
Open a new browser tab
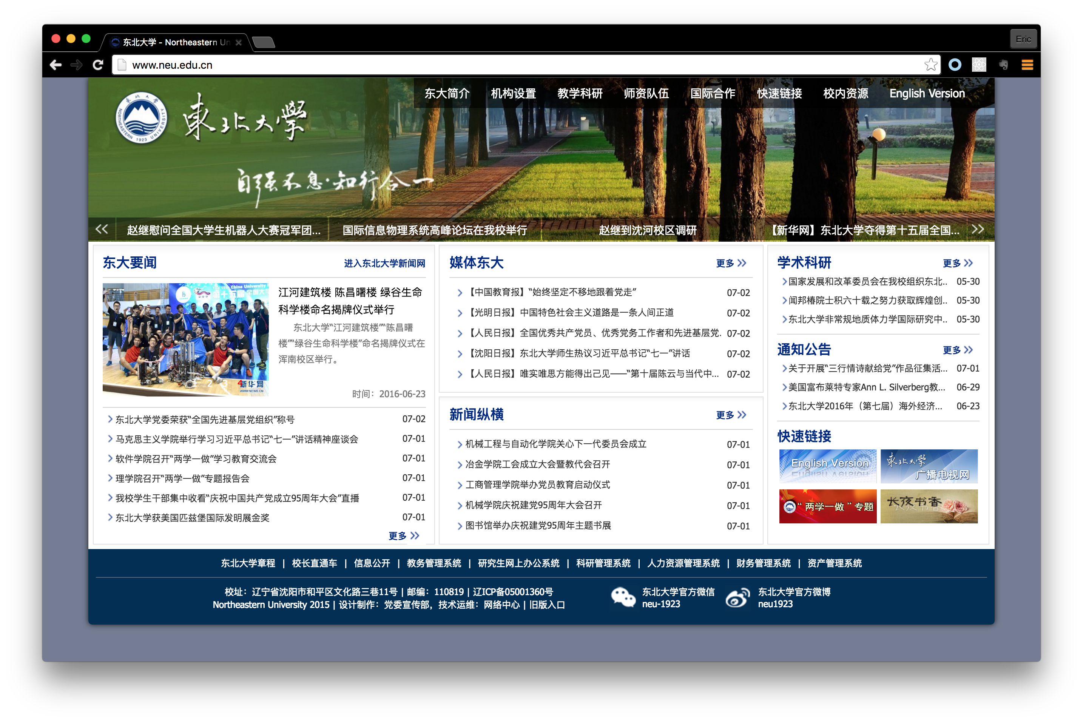click(x=263, y=42)
